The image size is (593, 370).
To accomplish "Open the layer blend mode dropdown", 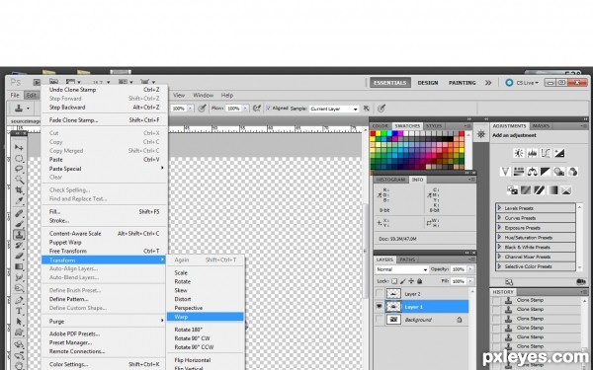I will pos(401,269).
